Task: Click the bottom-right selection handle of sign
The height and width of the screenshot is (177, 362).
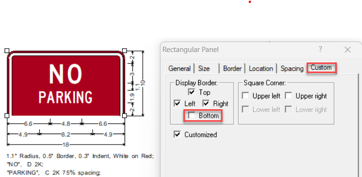Action: 125,115
